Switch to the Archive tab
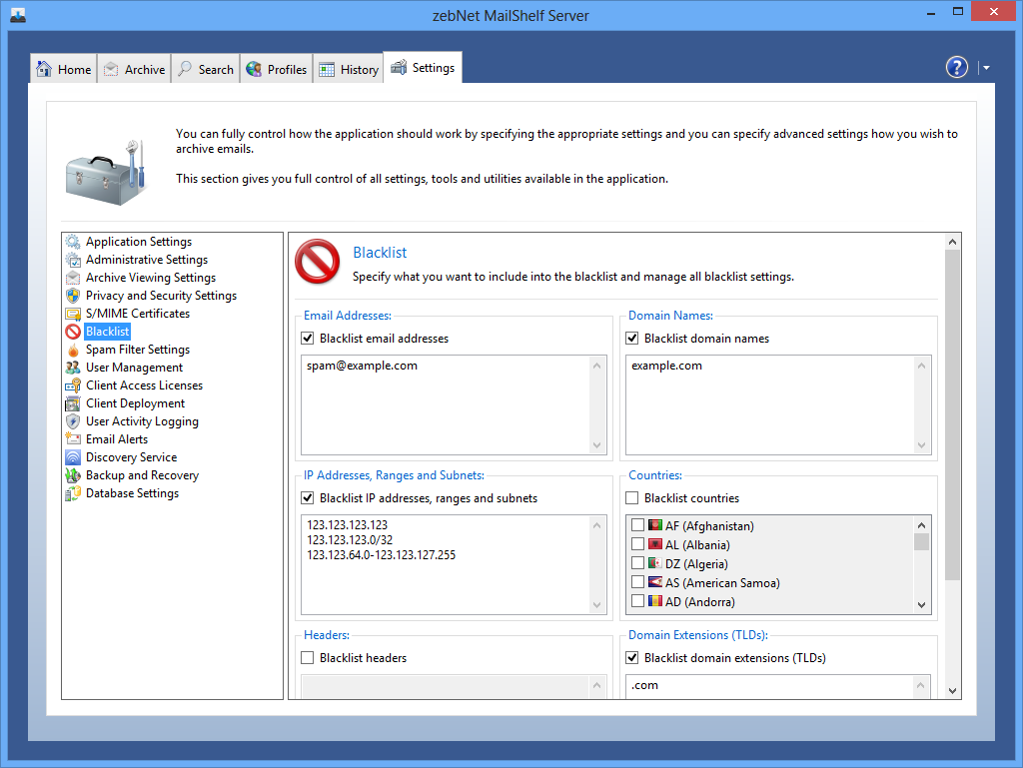1023x768 pixels. pyautogui.click(x=134, y=69)
